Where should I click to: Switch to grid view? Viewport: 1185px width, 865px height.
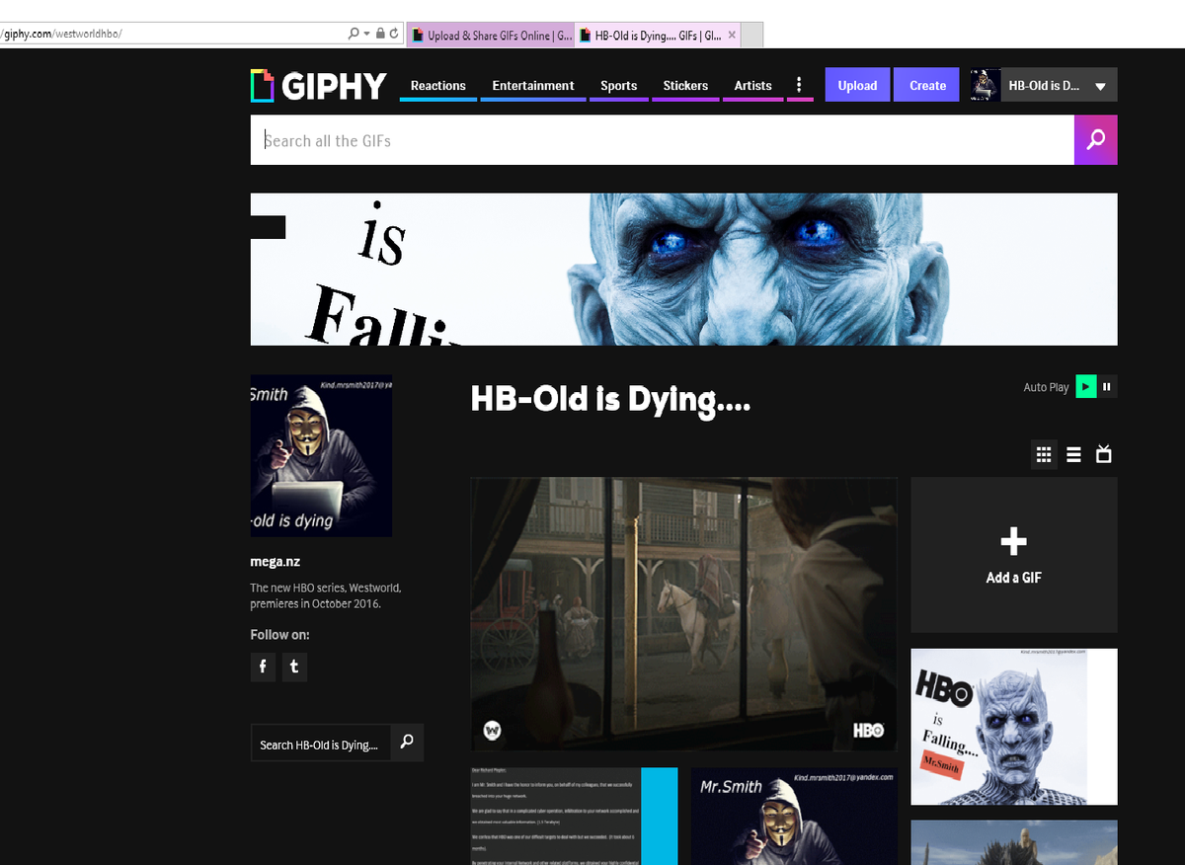(1043, 454)
